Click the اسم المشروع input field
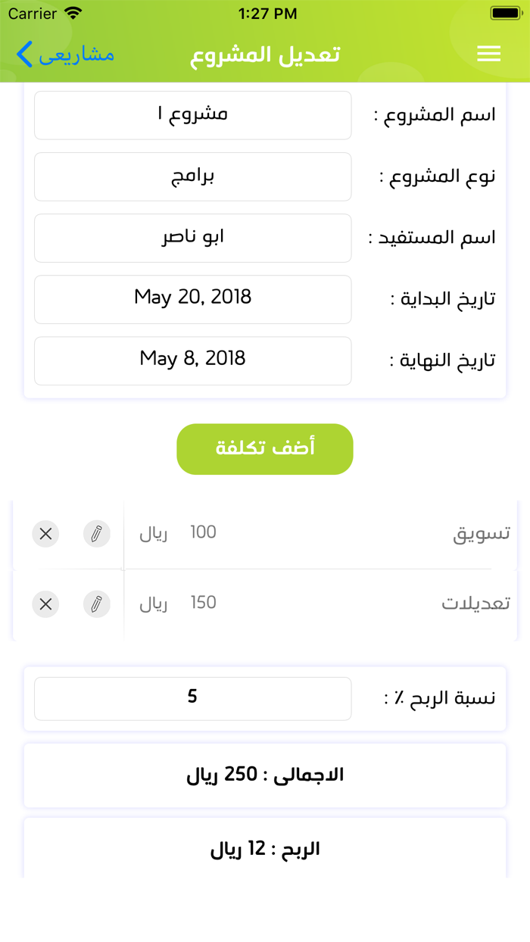Viewport: 530px width, 942px height. [192, 115]
